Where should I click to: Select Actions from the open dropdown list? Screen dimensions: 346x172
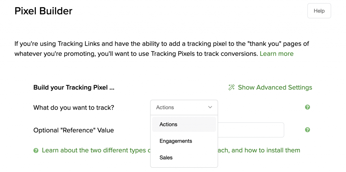pyautogui.click(x=168, y=124)
